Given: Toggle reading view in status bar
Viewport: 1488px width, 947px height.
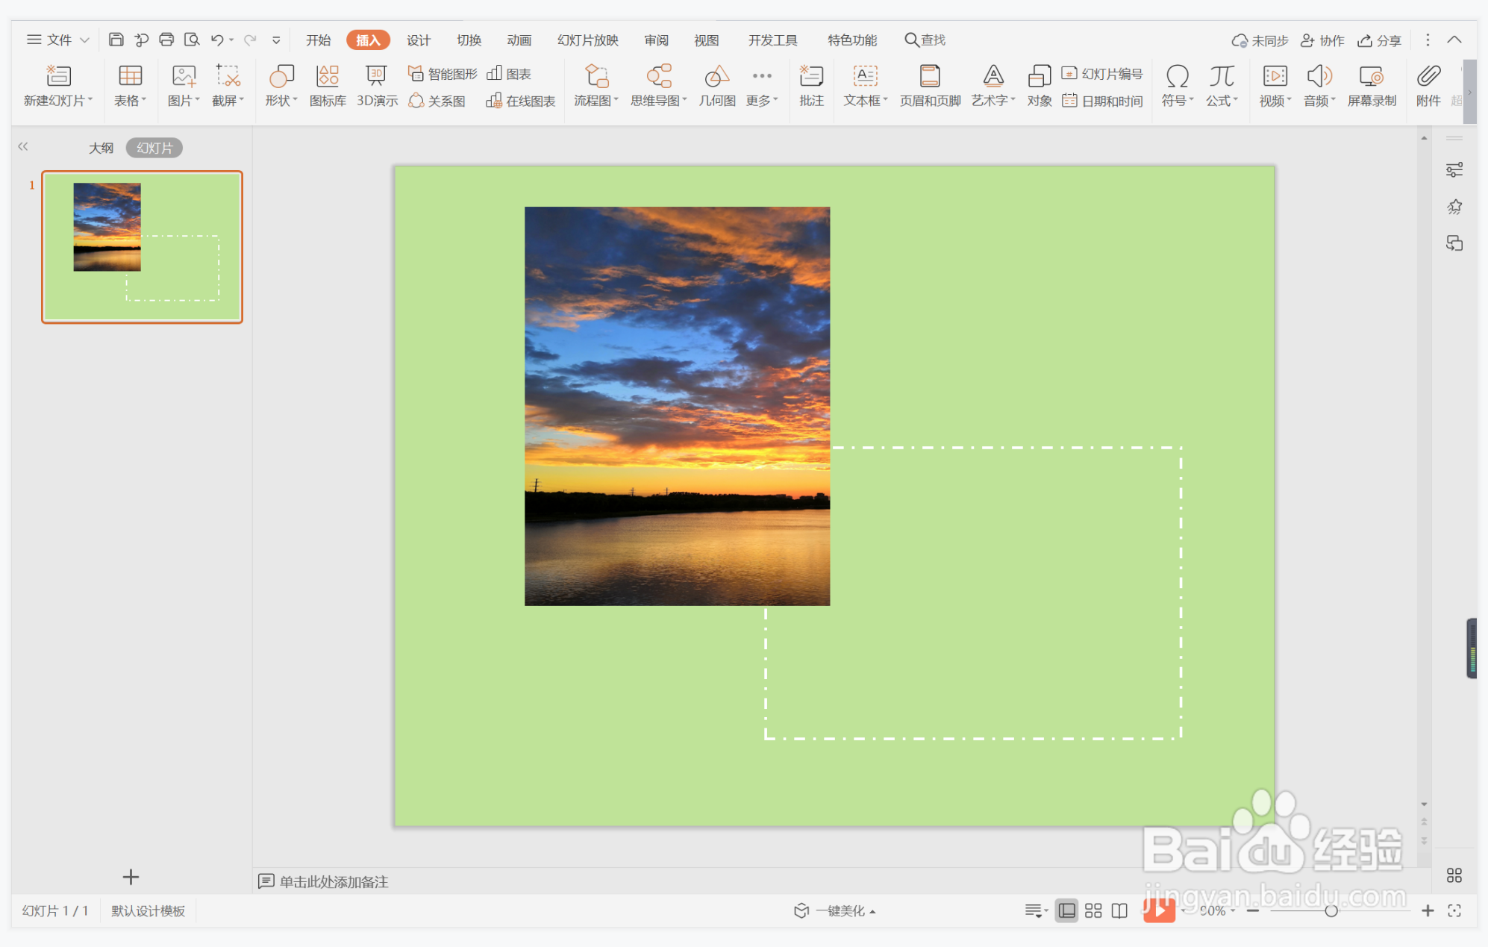Looking at the screenshot, I should point(1119,910).
